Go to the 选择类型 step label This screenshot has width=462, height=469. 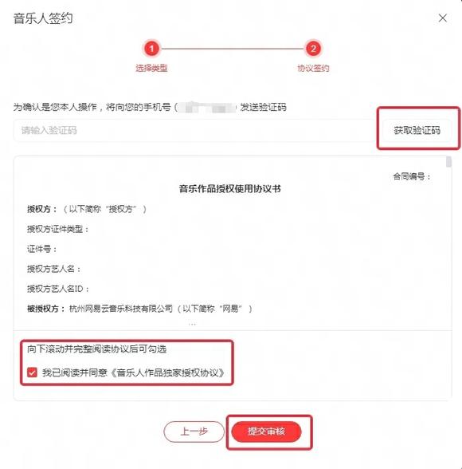[151, 69]
